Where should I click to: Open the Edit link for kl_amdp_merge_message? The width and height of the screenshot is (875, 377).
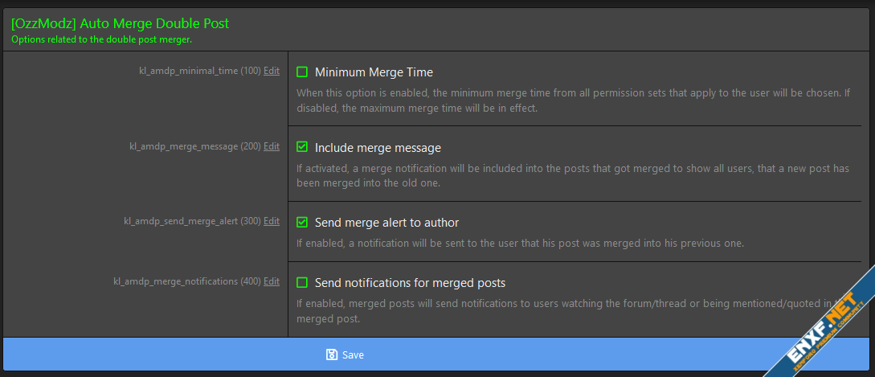pos(272,146)
